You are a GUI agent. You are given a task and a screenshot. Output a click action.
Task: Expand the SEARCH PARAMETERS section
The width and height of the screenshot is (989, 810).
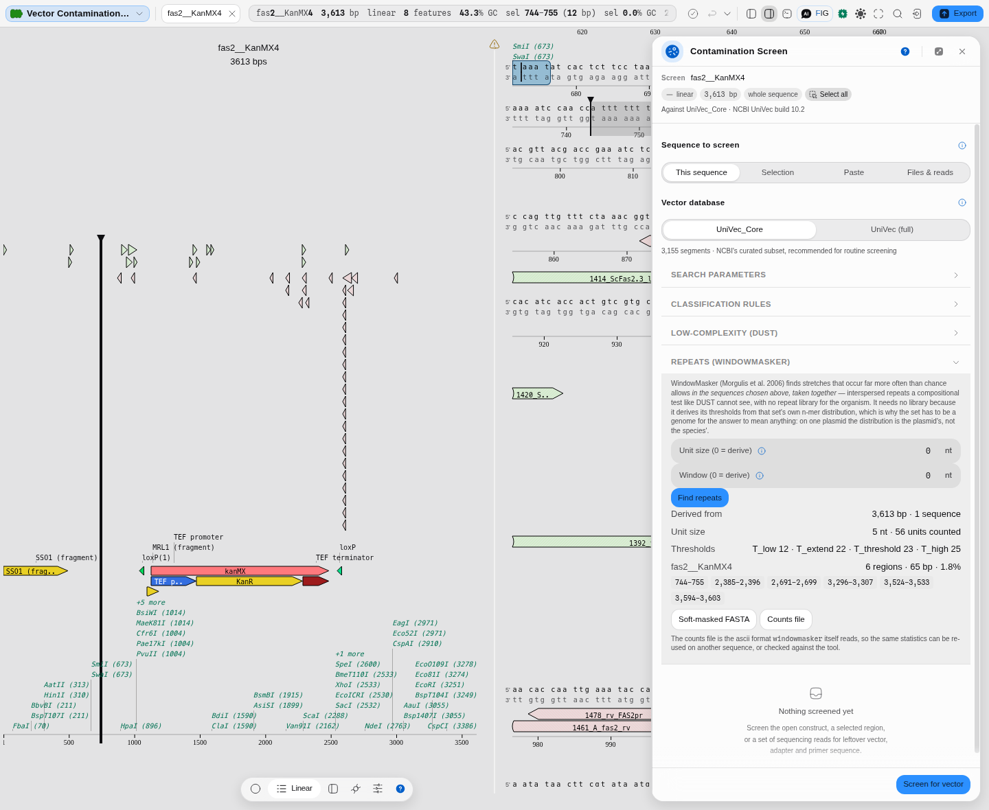tap(816, 275)
